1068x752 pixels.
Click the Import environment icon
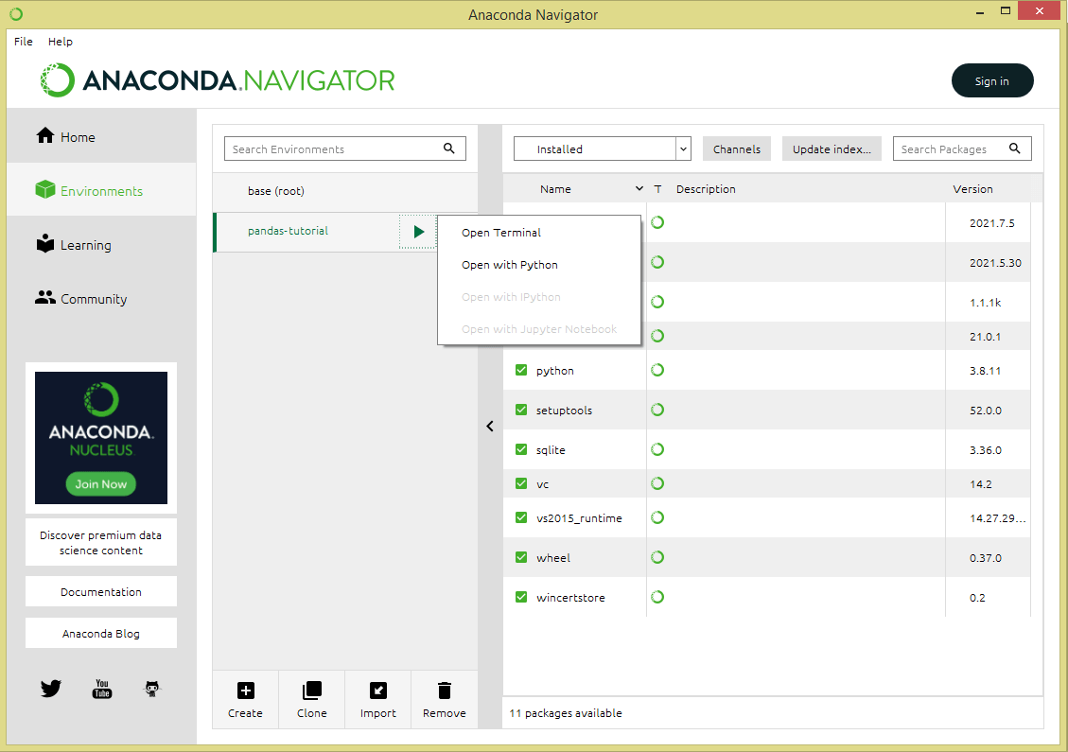(378, 691)
